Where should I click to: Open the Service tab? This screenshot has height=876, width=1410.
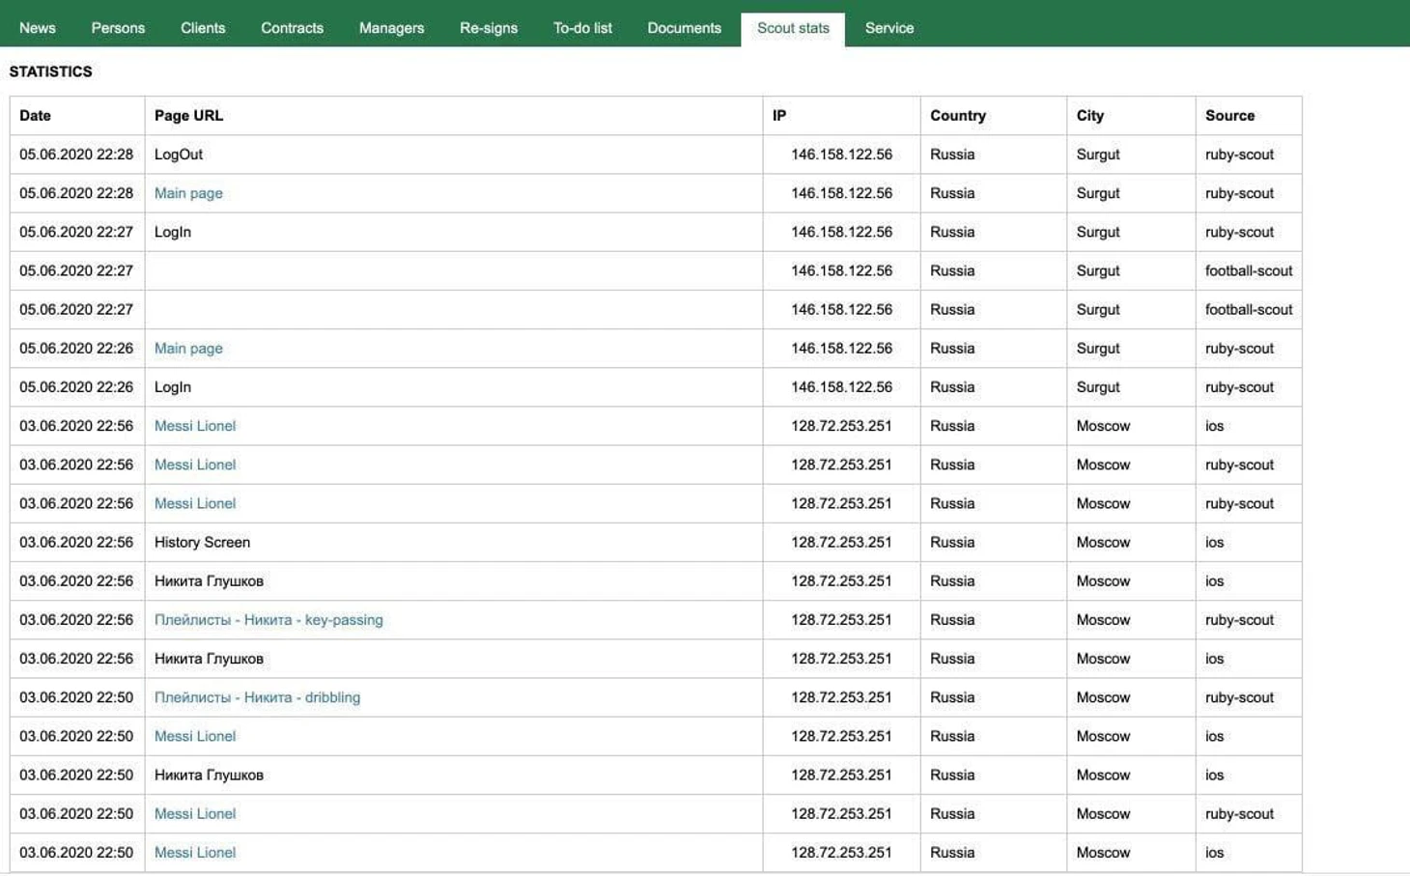click(888, 28)
